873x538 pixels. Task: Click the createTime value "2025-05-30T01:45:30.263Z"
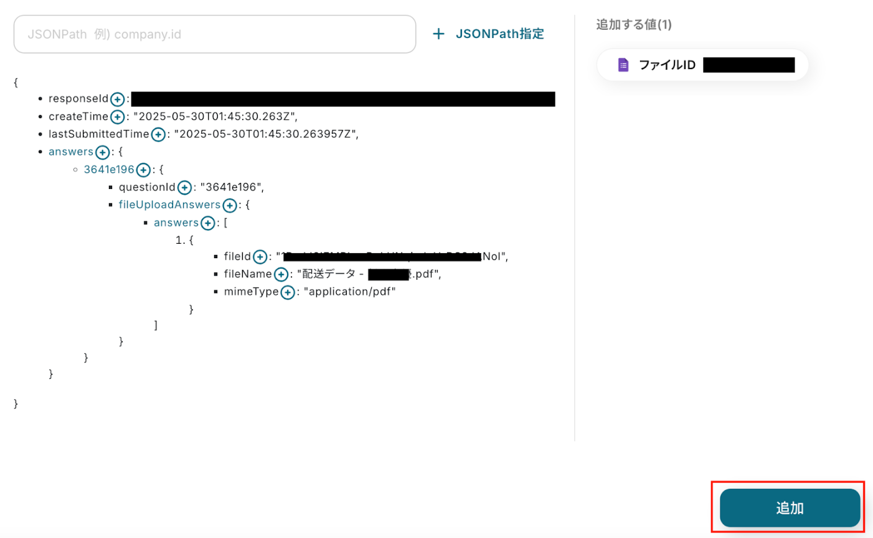pyautogui.click(x=215, y=116)
